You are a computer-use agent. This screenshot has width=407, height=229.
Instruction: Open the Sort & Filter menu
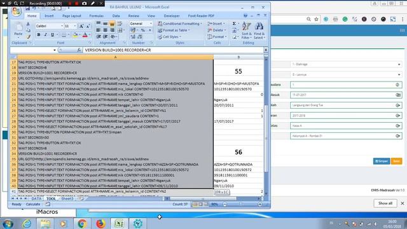coord(246,31)
